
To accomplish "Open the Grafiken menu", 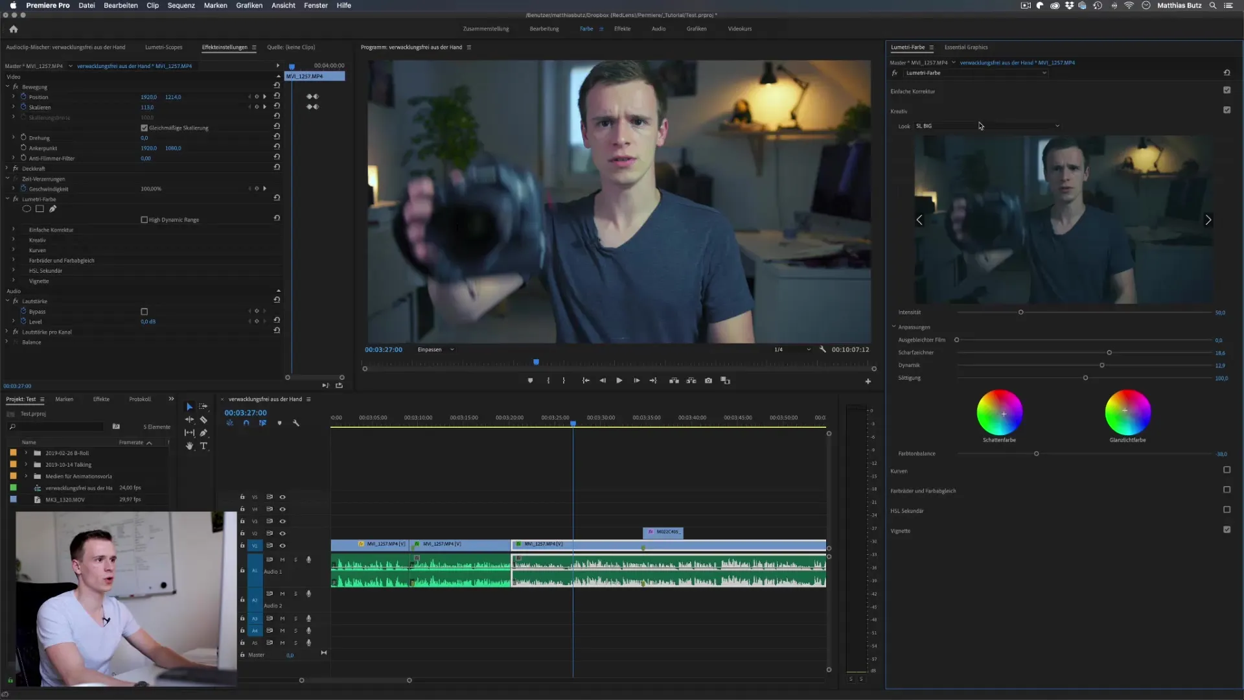I will [x=249, y=5].
